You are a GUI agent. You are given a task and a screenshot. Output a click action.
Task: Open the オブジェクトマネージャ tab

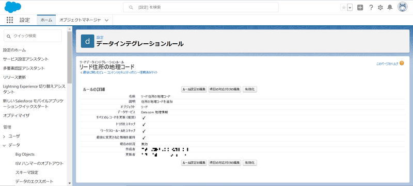click(80, 20)
